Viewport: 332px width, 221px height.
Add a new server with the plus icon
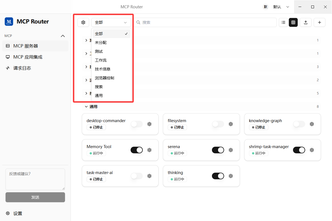pyautogui.click(x=320, y=22)
